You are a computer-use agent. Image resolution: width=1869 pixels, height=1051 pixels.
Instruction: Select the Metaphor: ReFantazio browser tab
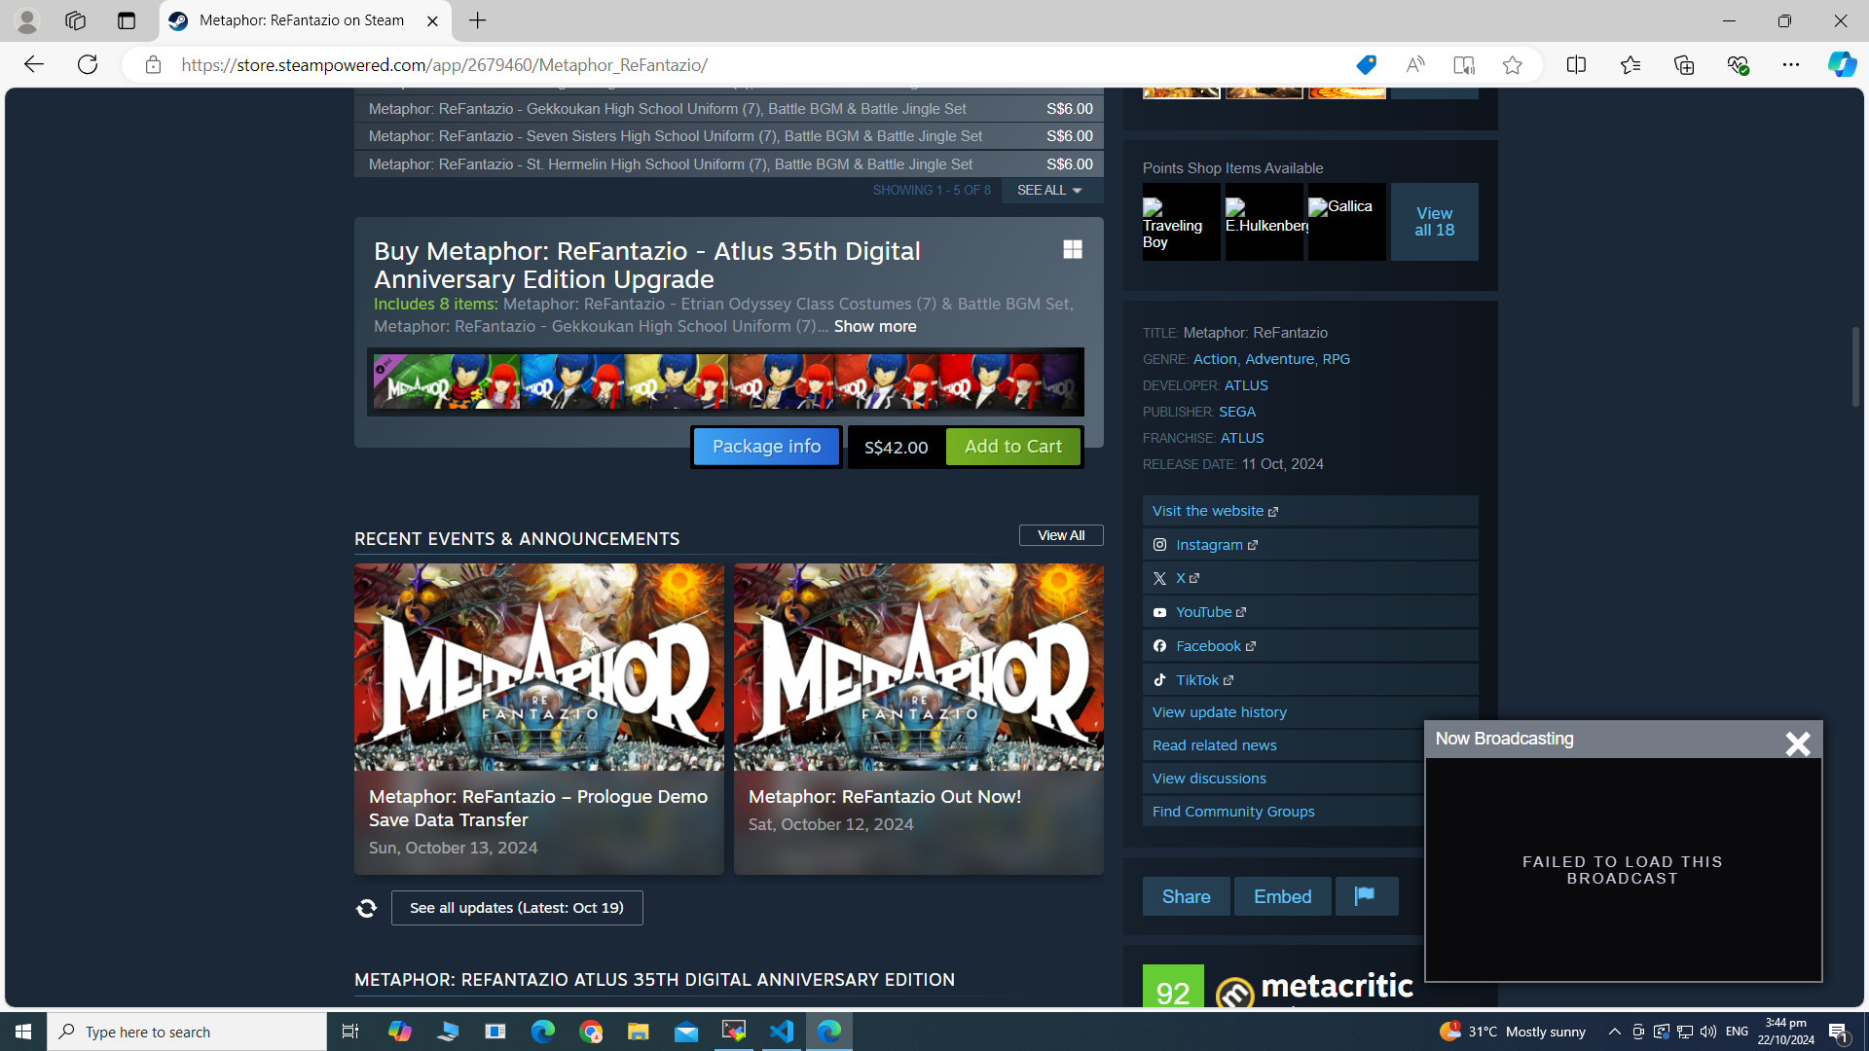302,20
